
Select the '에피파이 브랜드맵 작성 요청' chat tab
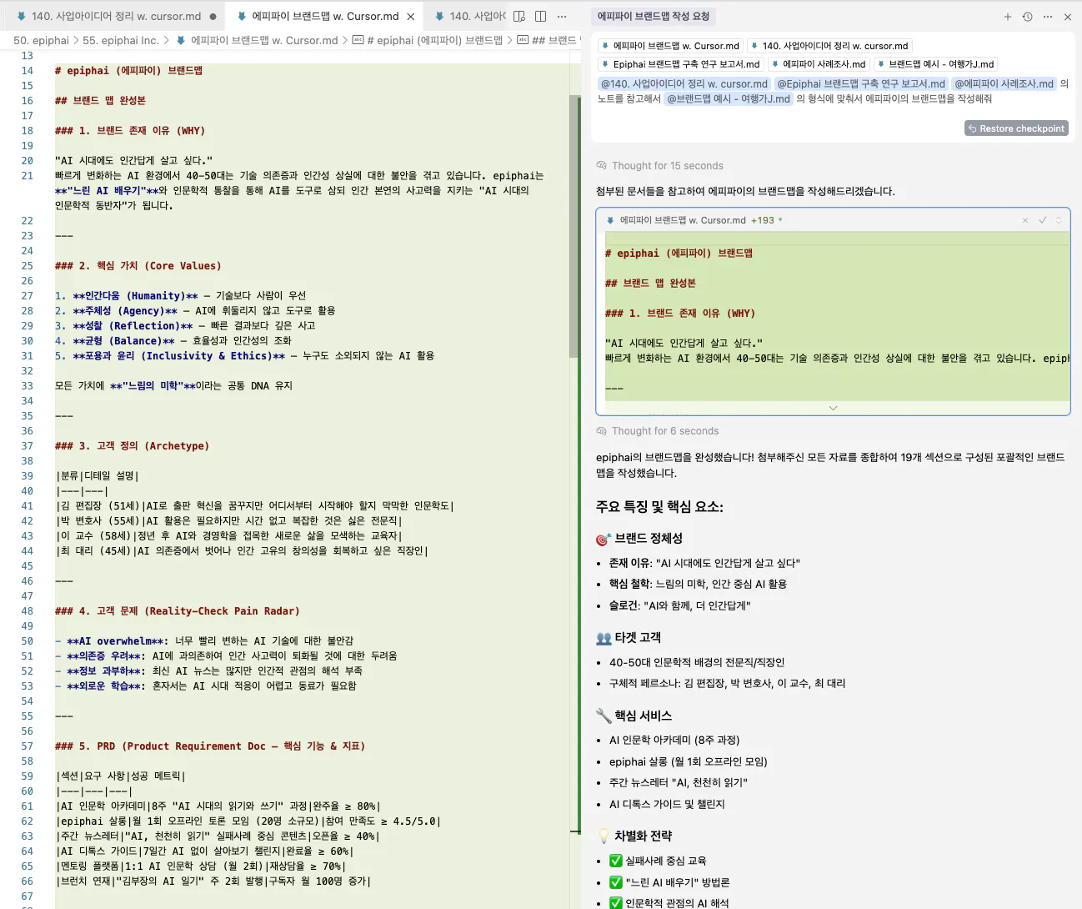[x=654, y=16]
